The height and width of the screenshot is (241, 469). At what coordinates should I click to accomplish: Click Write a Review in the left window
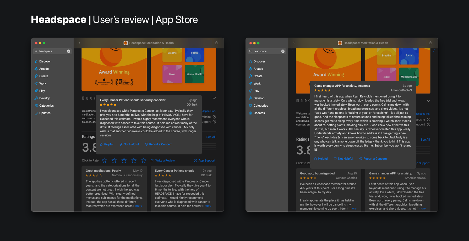click(x=163, y=161)
